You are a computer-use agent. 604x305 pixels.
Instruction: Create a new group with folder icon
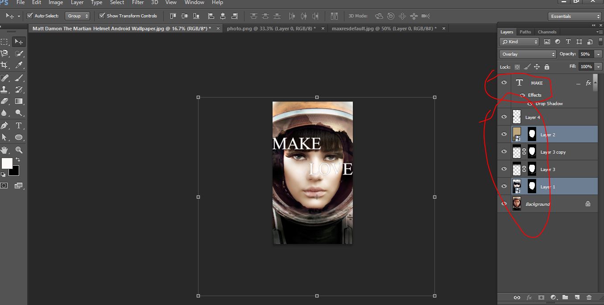pos(565,297)
